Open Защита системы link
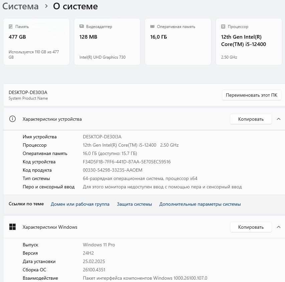Viewport: 285px width, 282px height. pos(134,204)
